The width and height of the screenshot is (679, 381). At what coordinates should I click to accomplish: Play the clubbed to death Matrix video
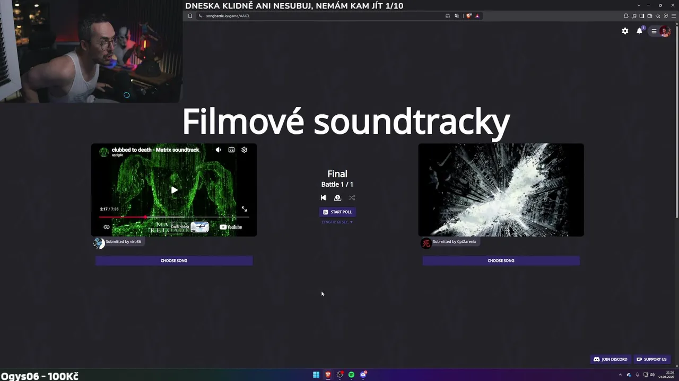(174, 190)
